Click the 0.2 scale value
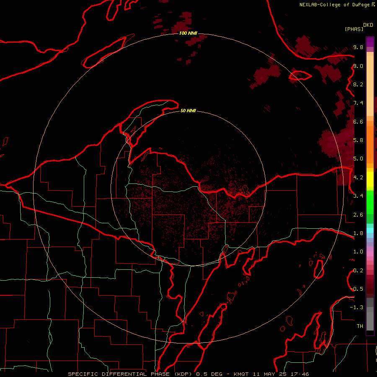Image resolution: width=377 pixels, height=377 pixels. click(x=358, y=271)
